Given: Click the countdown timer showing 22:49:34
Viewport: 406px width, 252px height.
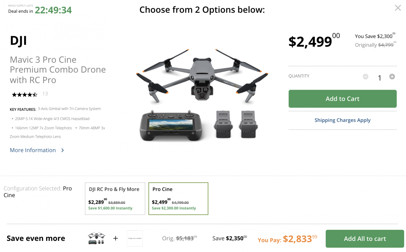Looking at the screenshot, I should 53,10.
